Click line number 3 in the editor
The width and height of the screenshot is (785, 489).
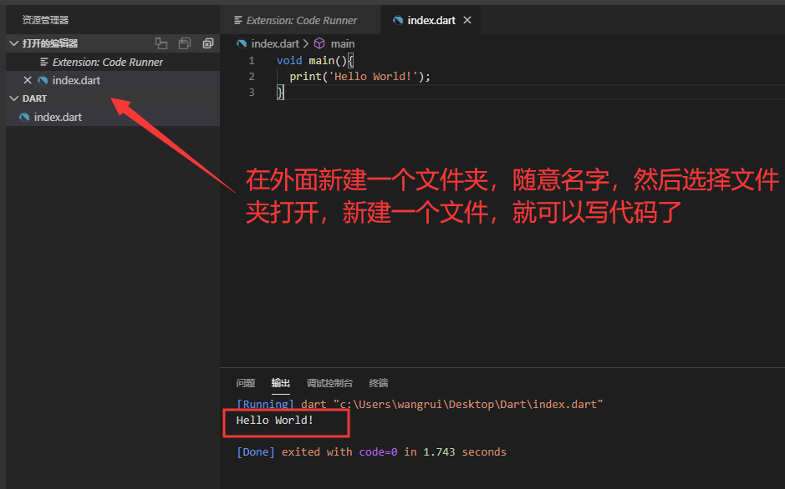252,93
